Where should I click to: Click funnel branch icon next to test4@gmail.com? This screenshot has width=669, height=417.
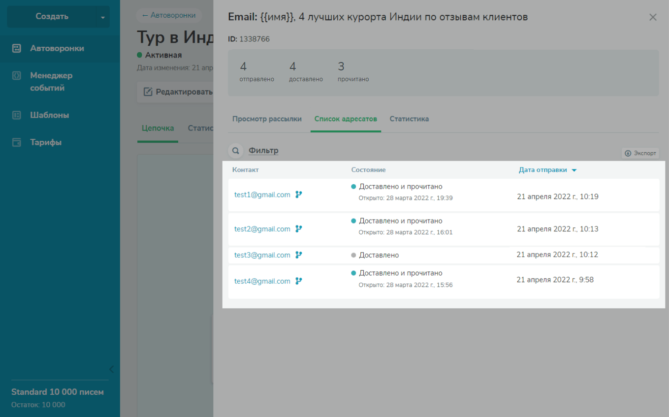[298, 281]
